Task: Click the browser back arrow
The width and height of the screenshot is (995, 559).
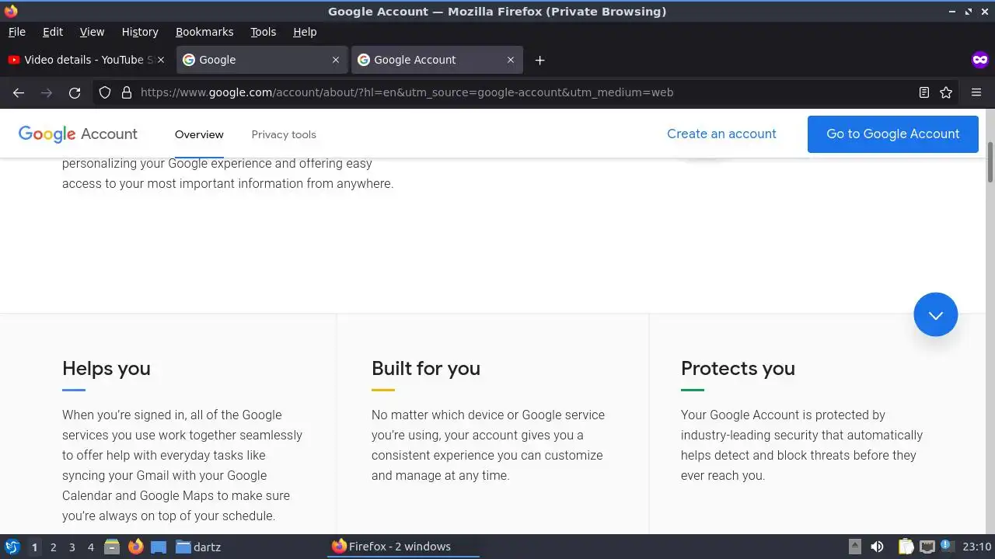Action: [19, 92]
